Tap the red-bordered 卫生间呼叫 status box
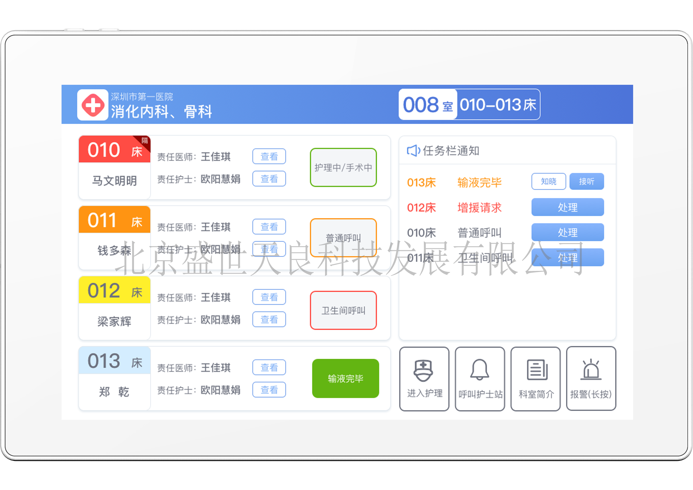The height and width of the screenshot is (490, 693). coord(343,310)
